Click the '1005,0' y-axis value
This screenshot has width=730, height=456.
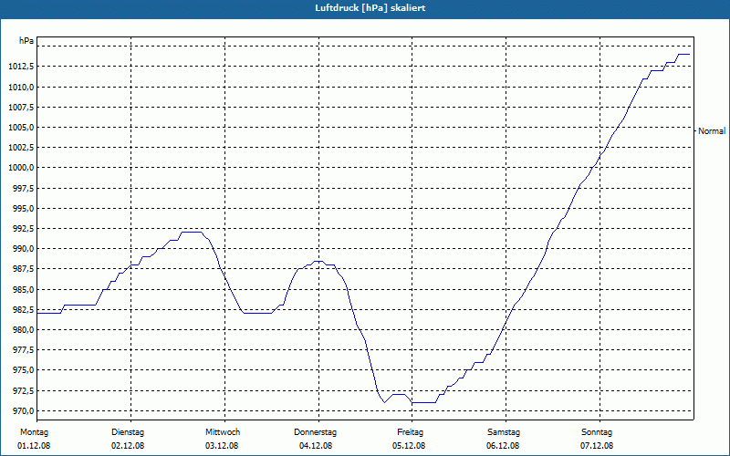tap(21, 128)
